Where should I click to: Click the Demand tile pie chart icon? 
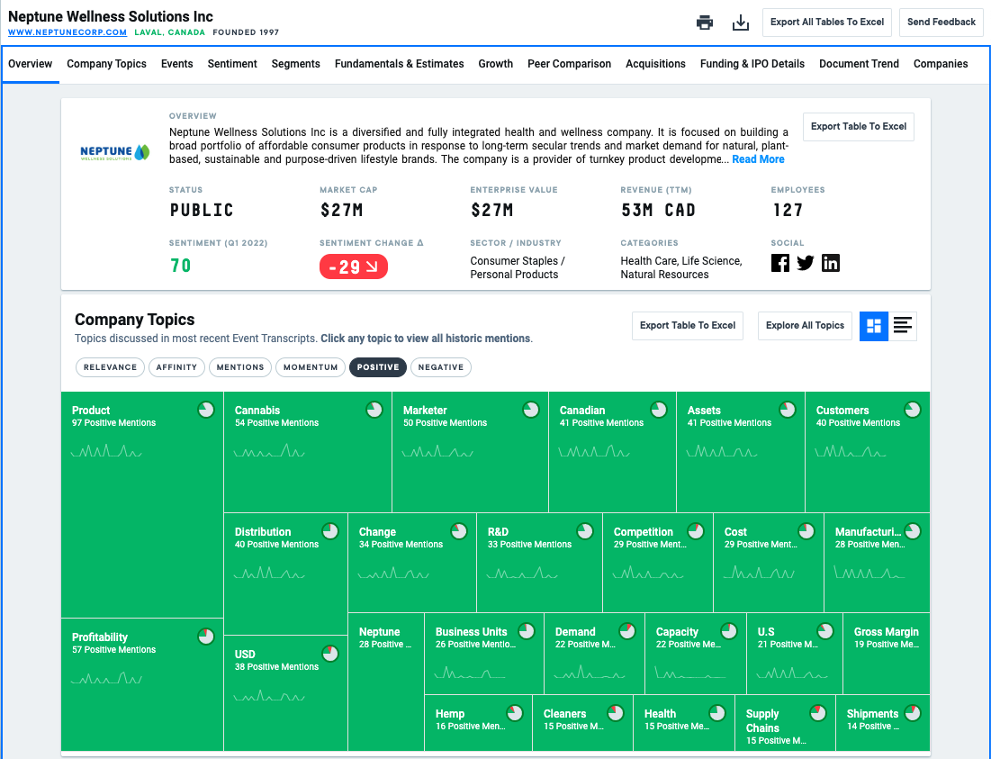click(x=627, y=631)
